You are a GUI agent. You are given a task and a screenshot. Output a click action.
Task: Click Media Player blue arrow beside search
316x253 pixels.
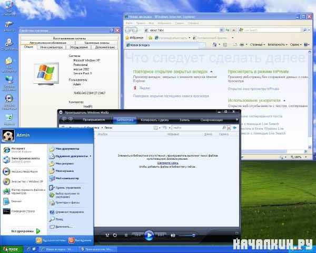click(x=235, y=128)
